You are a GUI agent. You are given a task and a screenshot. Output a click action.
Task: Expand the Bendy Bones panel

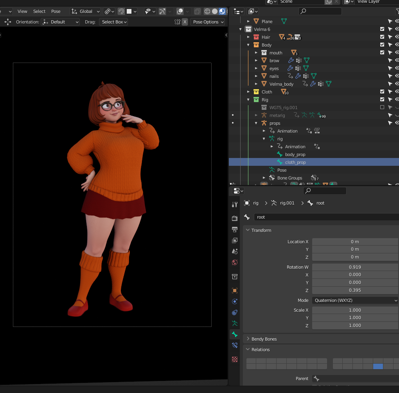pyautogui.click(x=264, y=339)
